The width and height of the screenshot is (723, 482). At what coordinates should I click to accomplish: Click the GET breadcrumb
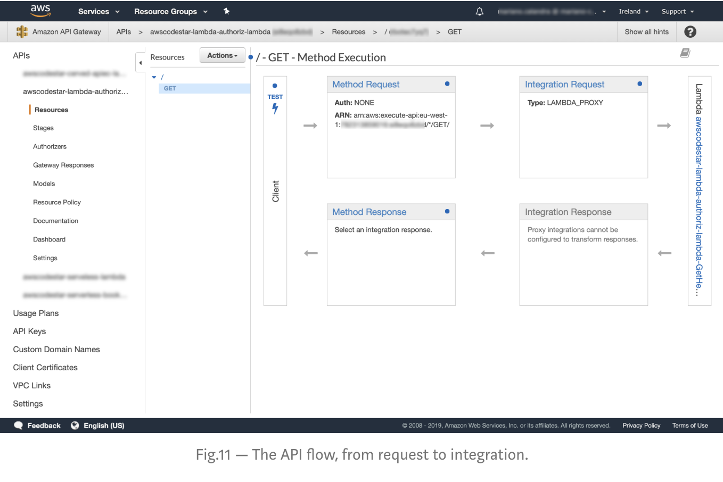click(x=454, y=32)
